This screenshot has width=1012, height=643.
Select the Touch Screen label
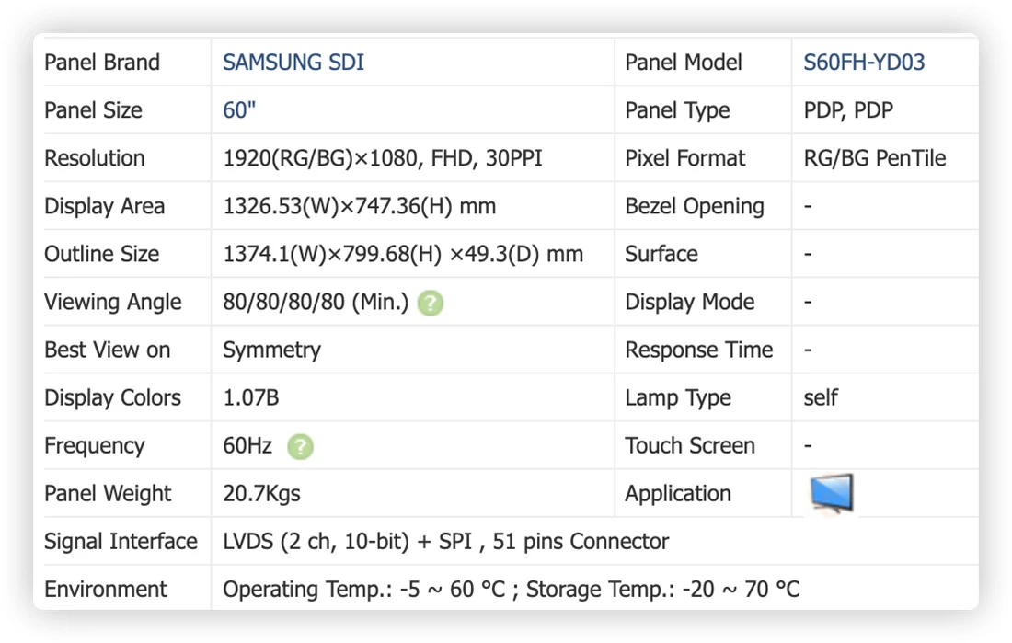coord(690,446)
